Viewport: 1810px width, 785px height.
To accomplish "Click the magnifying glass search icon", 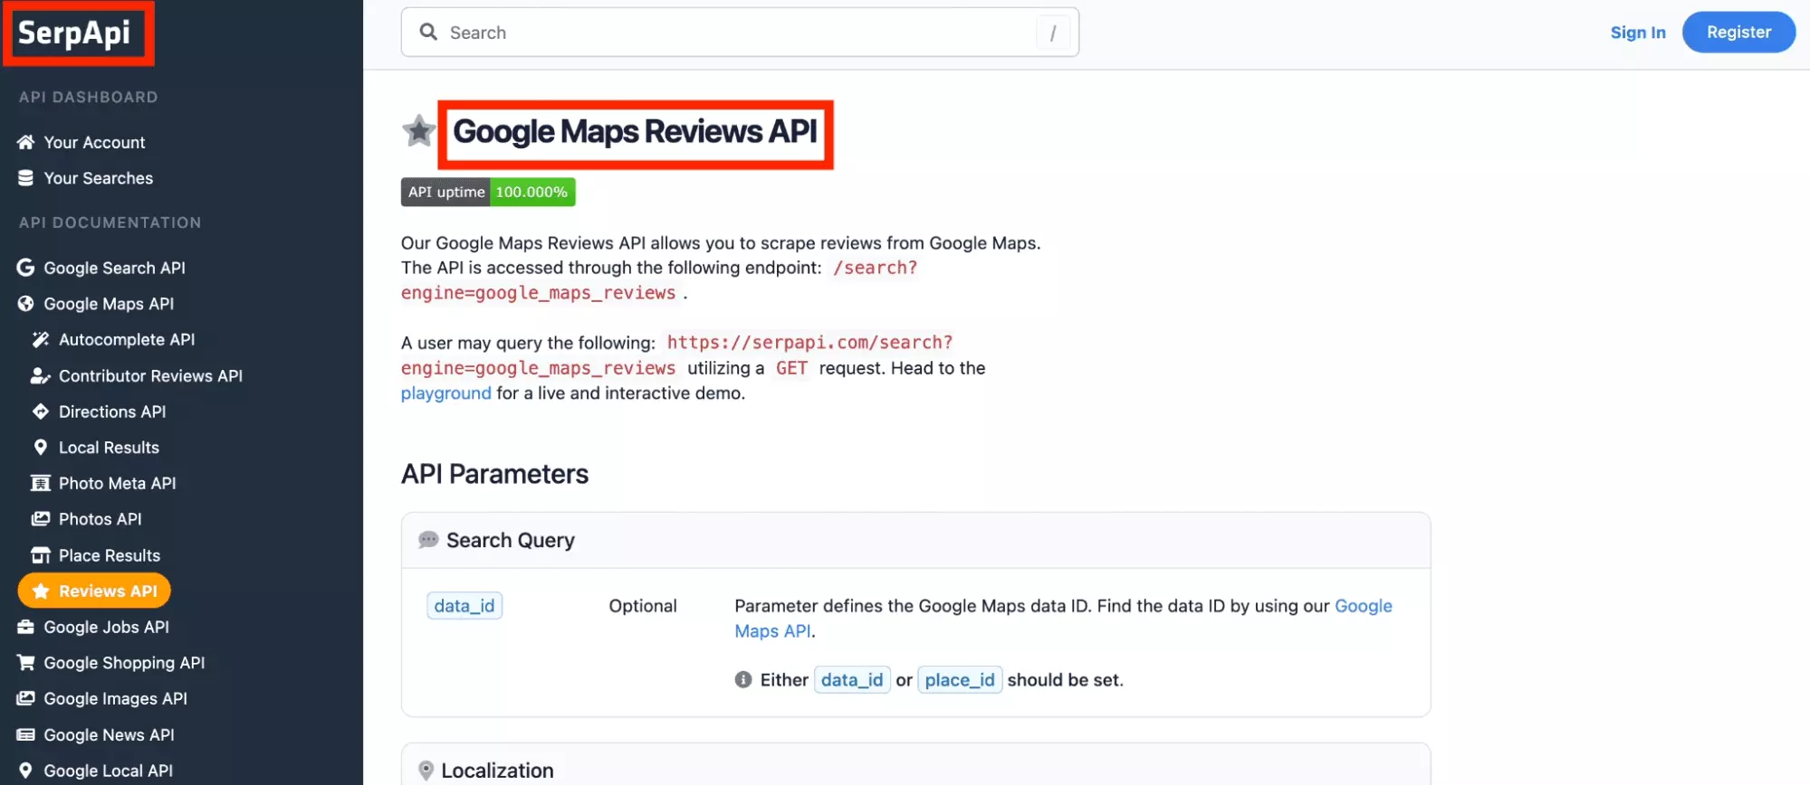I will coord(428,33).
